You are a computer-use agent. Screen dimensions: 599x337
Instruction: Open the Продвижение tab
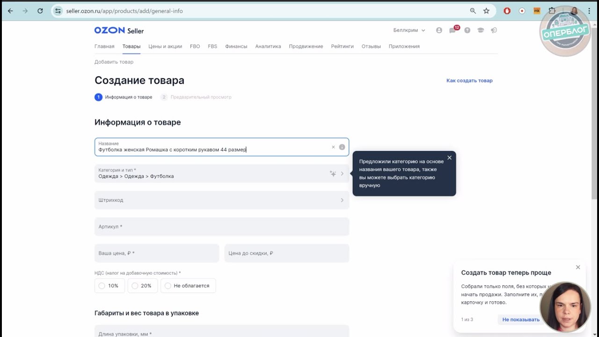306,46
